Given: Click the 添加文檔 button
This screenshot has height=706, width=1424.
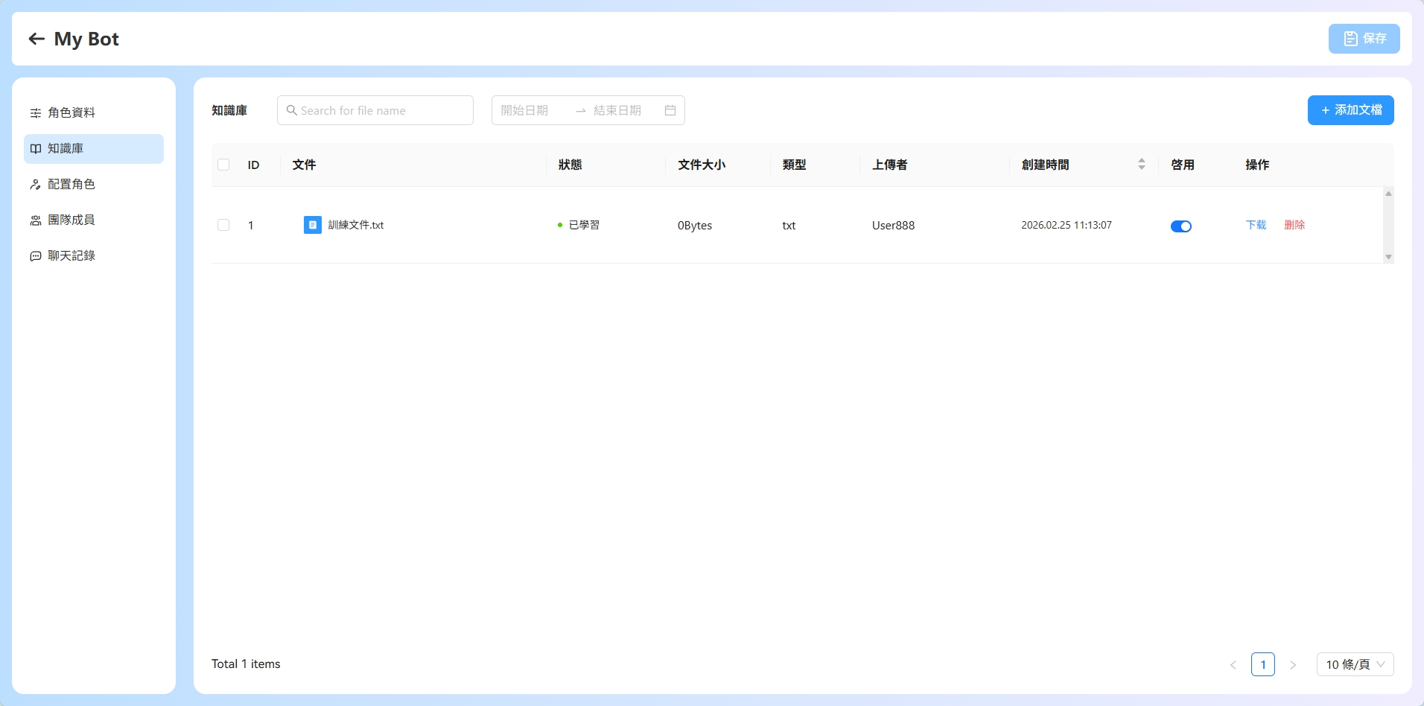Looking at the screenshot, I should tap(1350, 110).
